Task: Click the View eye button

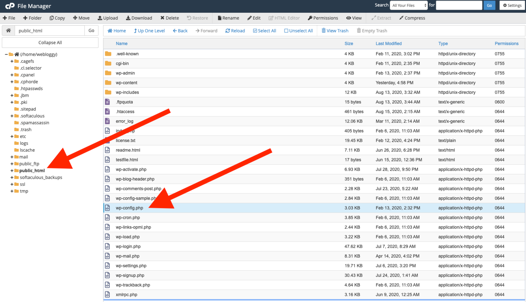Action: point(354,18)
